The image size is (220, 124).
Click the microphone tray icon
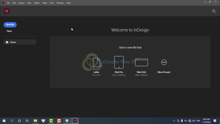coord(182,121)
